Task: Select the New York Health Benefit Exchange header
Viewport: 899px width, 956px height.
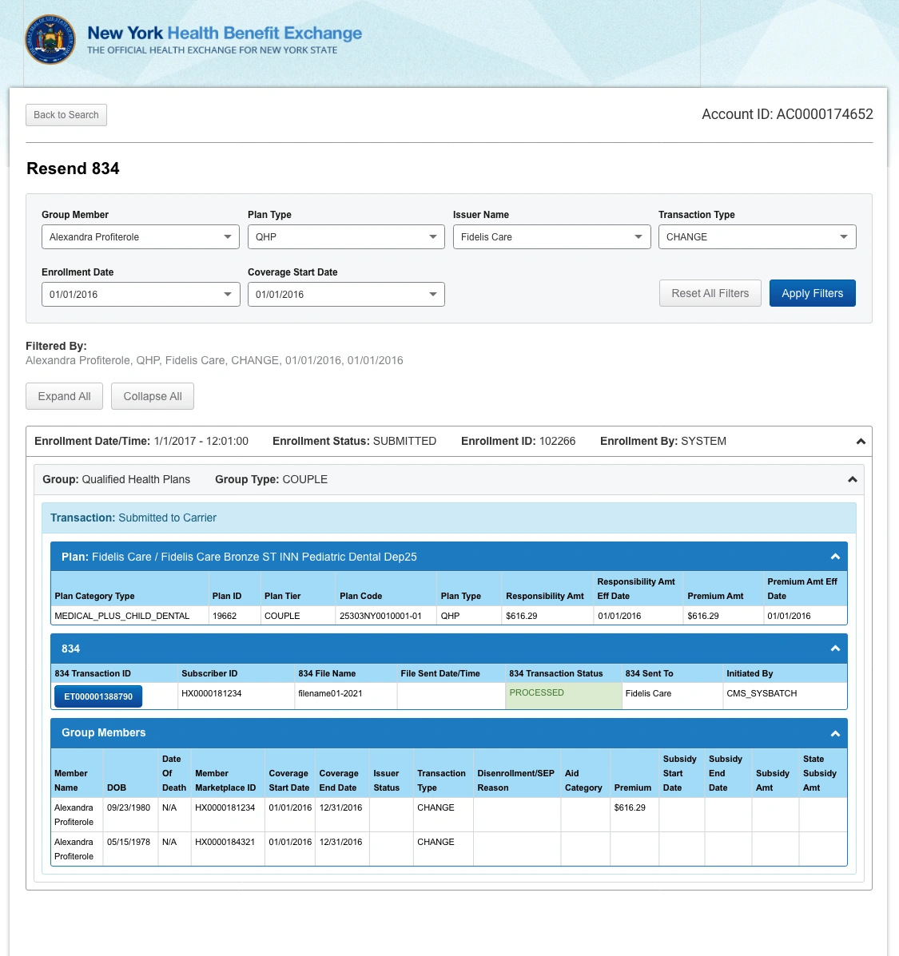Action: pyautogui.click(x=224, y=34)
